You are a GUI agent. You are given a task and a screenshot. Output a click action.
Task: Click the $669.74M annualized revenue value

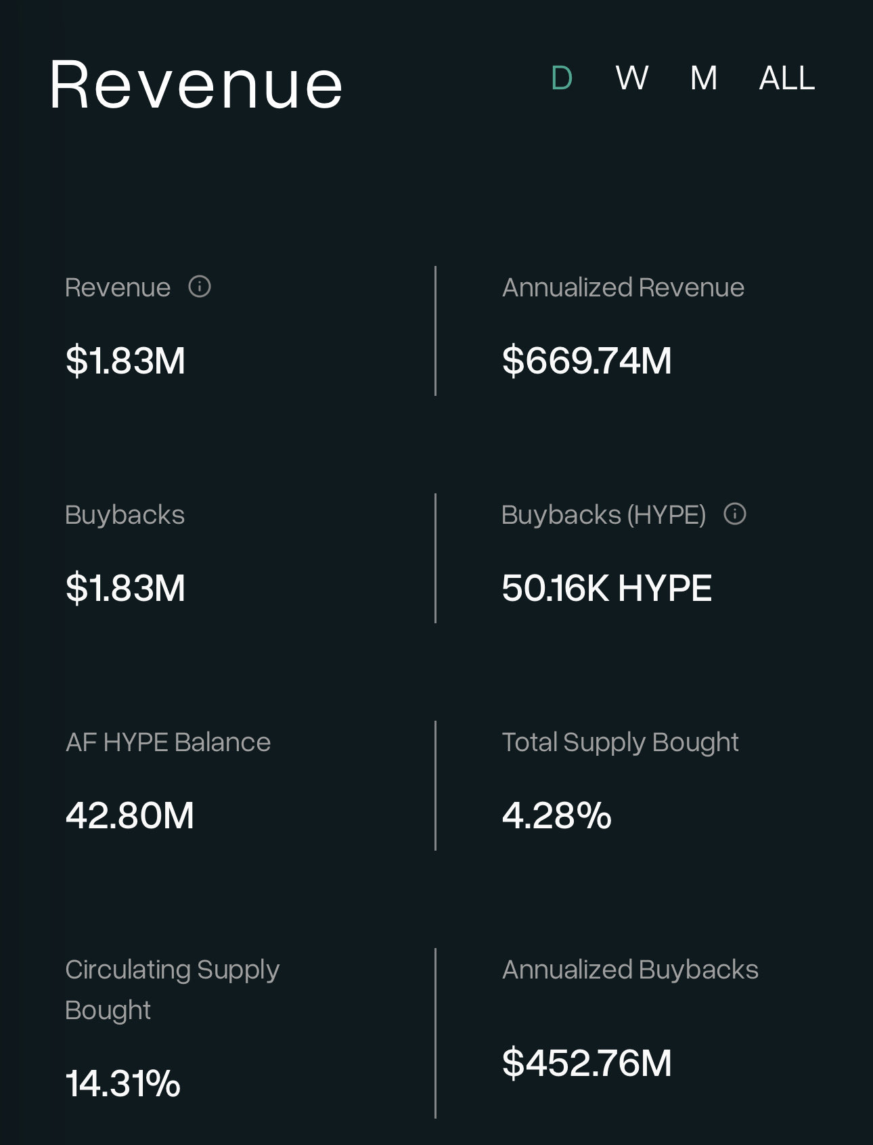[x=587, y=360]
